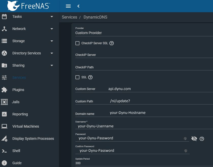The height and width of the screenshot is (167, 213).
Task: Click the Services breadcrumb link
Action: [69, 17]
